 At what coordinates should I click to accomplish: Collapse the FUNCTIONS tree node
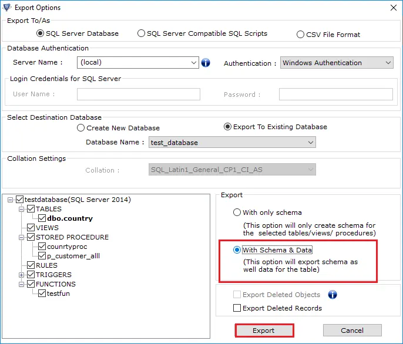[21, 284]
